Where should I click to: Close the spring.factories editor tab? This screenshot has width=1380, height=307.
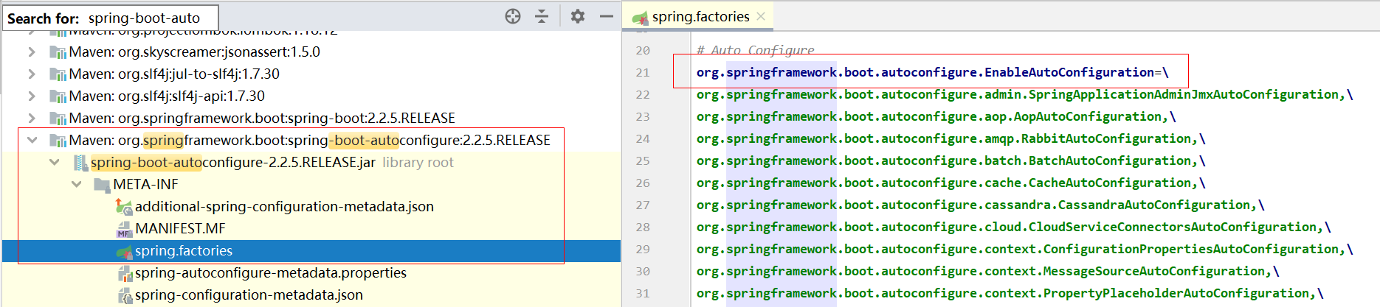pyautogui.click(x=761, y=16)
